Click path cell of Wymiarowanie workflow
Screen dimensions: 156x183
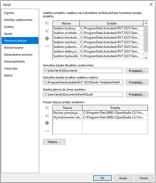click(x=115, y=117)
